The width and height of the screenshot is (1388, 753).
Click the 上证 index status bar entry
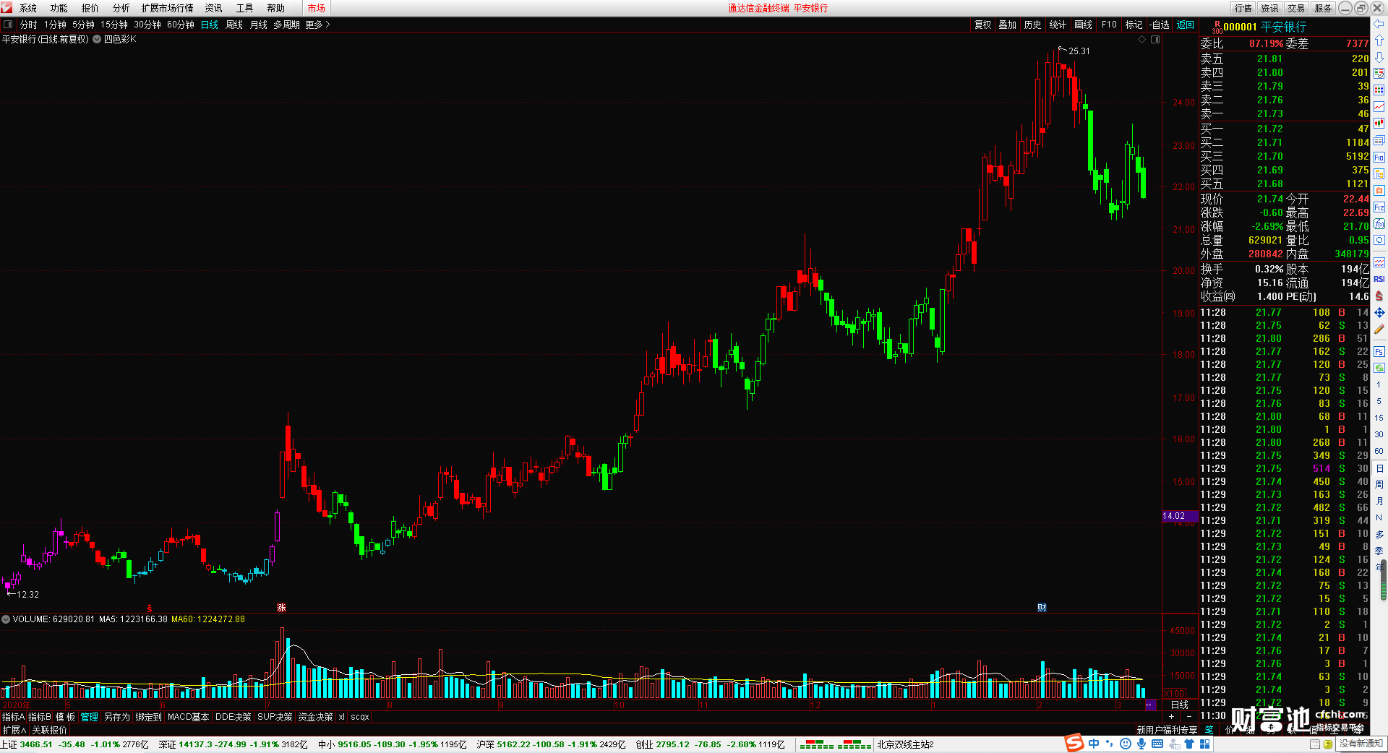click(74, 744)
